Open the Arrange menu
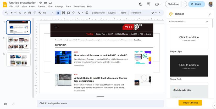Viewport: 216px width, 109px height. 59,7
